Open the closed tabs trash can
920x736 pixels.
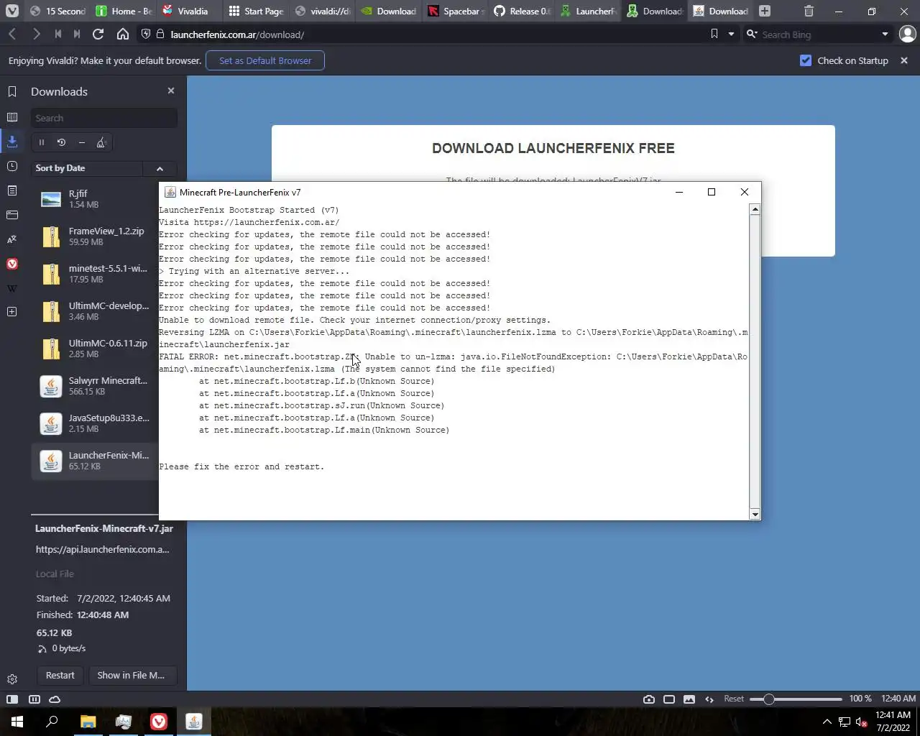coord(809,11)
